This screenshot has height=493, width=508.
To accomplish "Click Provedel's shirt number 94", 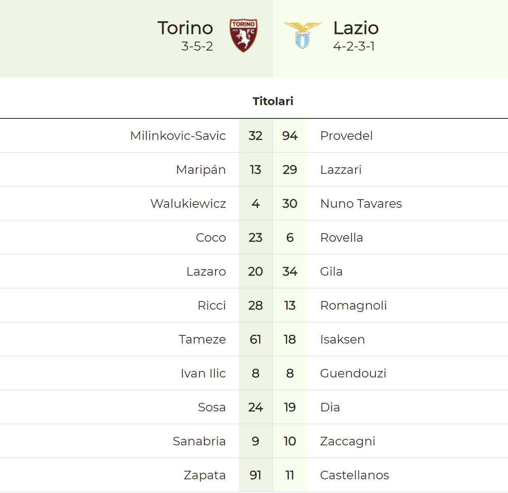I will point(290,136).
